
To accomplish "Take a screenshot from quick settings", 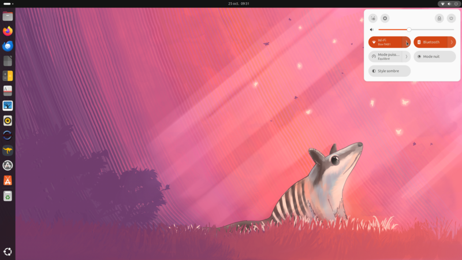I will coord(373,18).
